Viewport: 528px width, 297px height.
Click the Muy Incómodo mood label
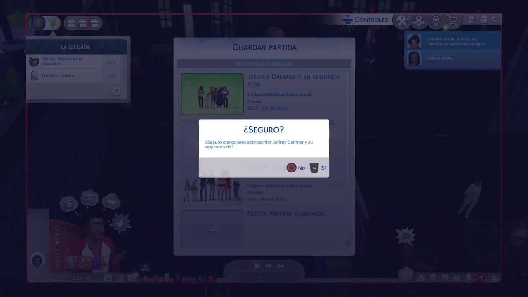(57, 247)
